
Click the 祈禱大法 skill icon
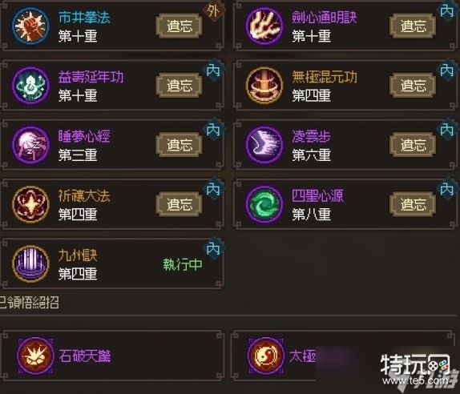[x=30, y=204]
